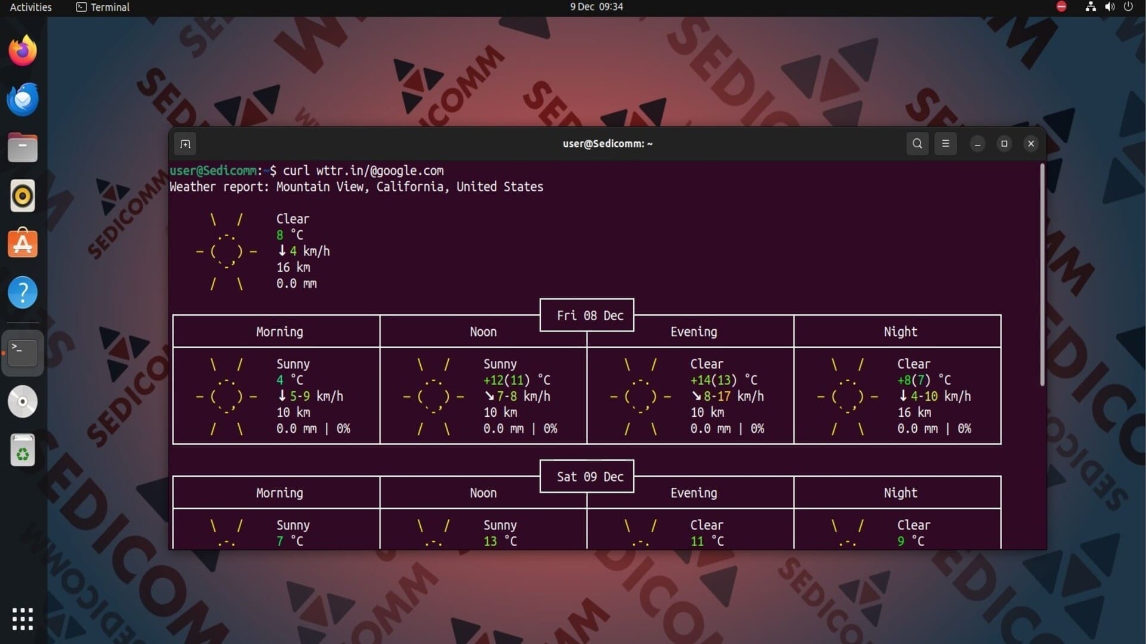The height and width of the screenshot is (644, 1146).
Task: Open the Trash from the dock
Action: (x=23, y=450)
